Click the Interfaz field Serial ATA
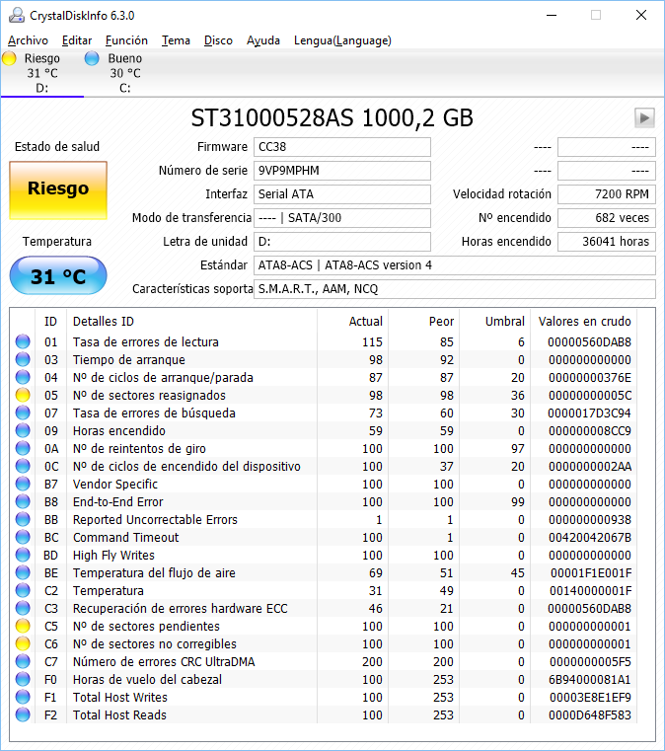 tap(341, 194)
